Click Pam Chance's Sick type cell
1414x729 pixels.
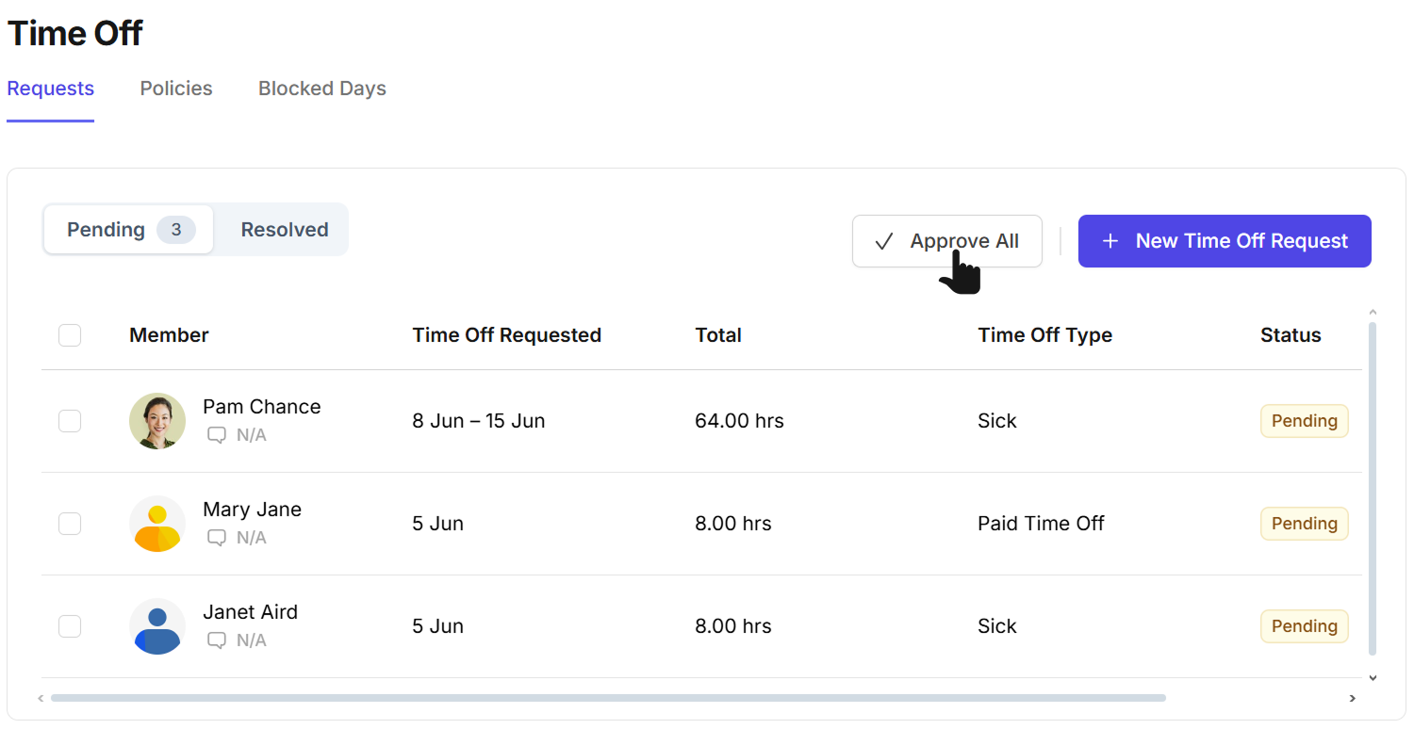pos(997,421)
